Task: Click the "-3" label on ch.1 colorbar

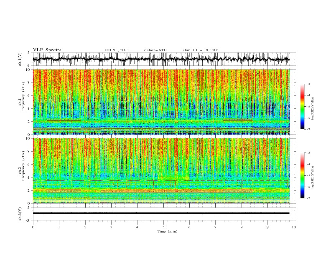Action: 308,84
